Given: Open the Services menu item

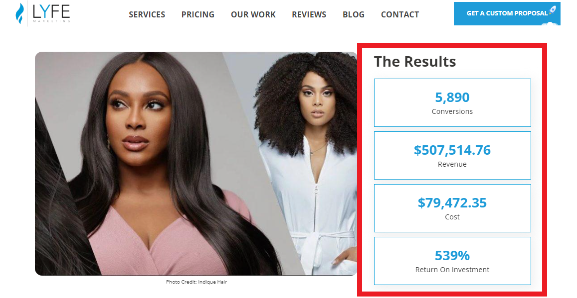Looking at the screenshot, I should (147, 15).
